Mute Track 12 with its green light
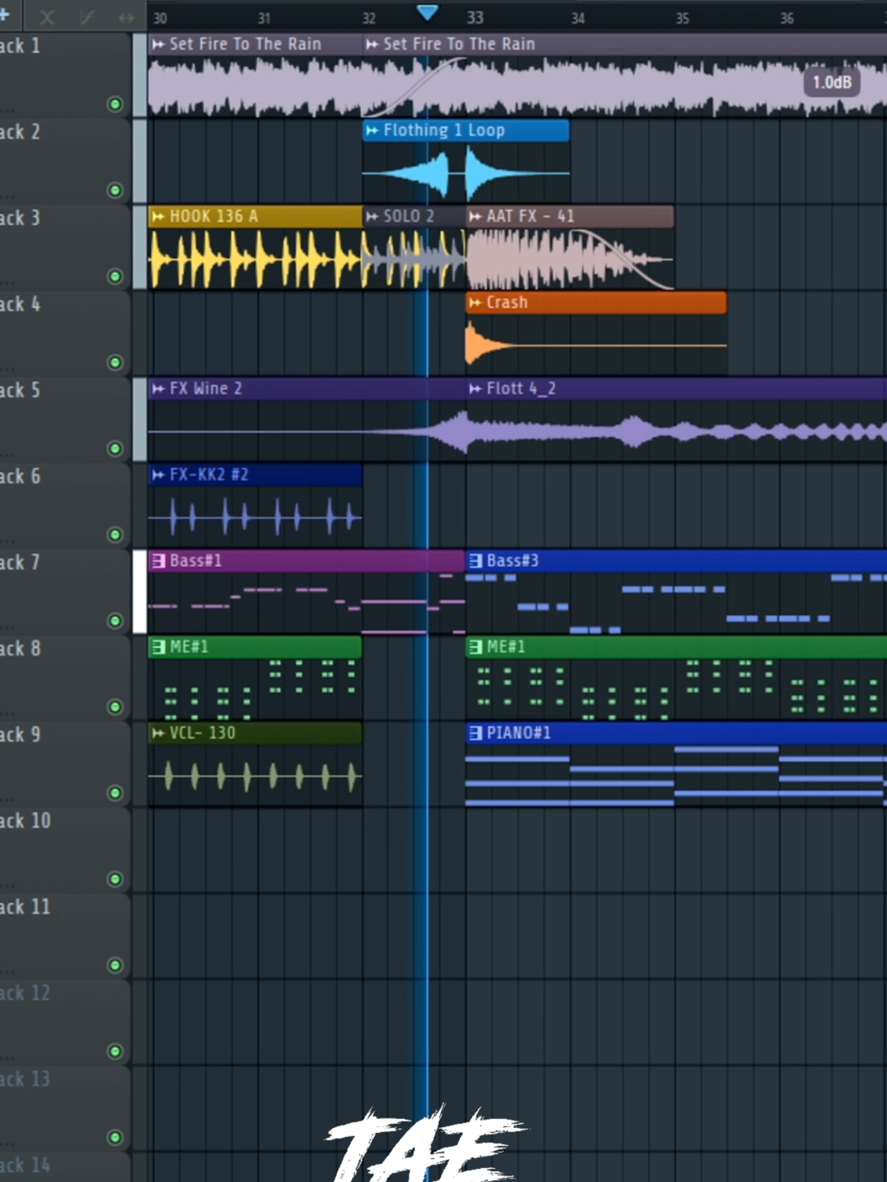Image resolution: width=887 pixels, height=1182 pixels. (115, 1051)
